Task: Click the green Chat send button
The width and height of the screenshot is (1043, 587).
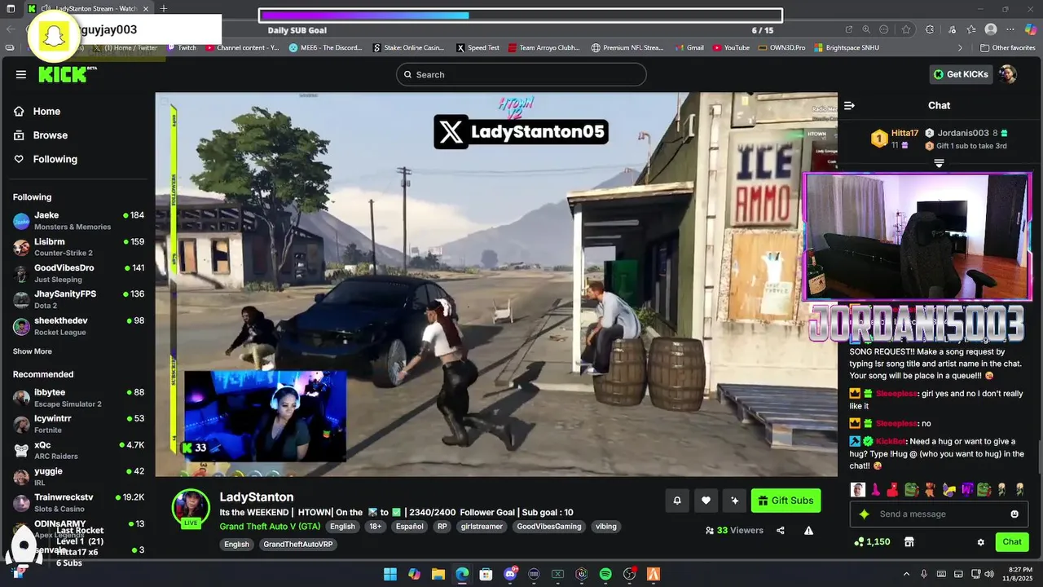Action: (1012, 542)
